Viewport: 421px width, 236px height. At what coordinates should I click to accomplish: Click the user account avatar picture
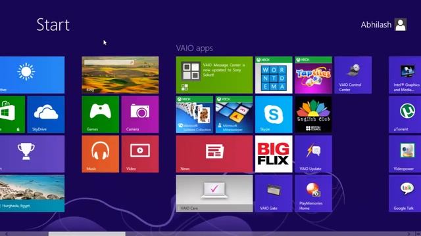(401, 25)
